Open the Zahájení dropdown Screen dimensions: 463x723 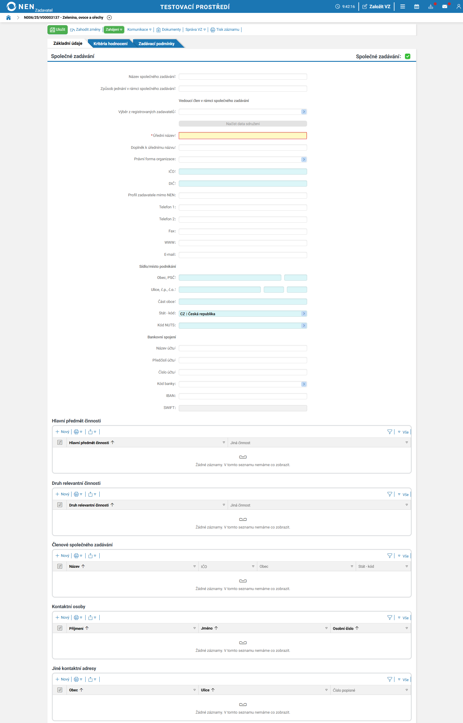[114, 30]
